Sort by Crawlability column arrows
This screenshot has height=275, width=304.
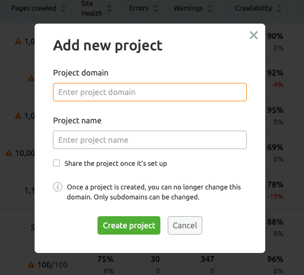279,8
